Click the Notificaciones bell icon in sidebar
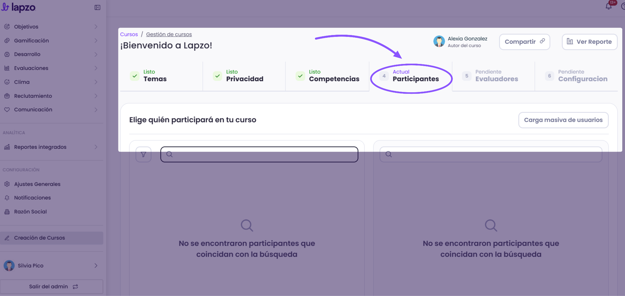Image resolution: width=625 pixels, height=296 pixels. coord(7,198)
